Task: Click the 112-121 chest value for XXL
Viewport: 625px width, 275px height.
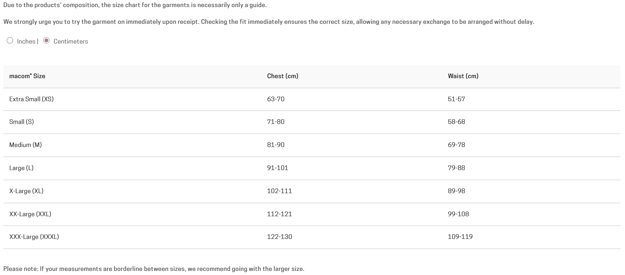Action: (x=280, y=214)
